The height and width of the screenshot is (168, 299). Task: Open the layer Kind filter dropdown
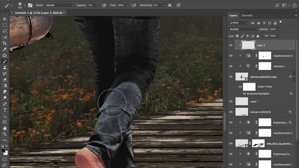click(x=239, y=23)
